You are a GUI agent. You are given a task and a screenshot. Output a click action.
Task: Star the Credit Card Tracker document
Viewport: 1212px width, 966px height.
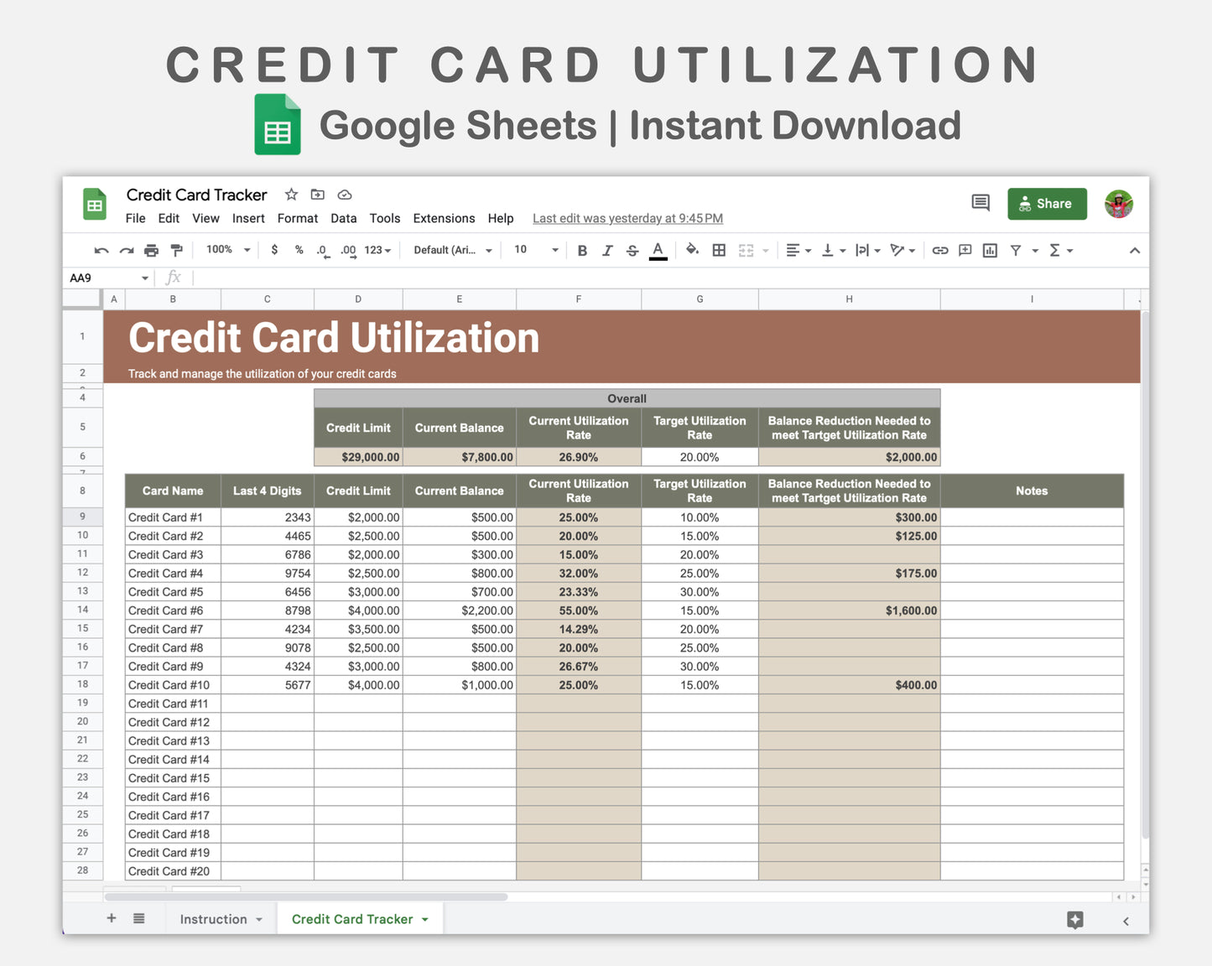pyautogui.click(x=291, y=195)
